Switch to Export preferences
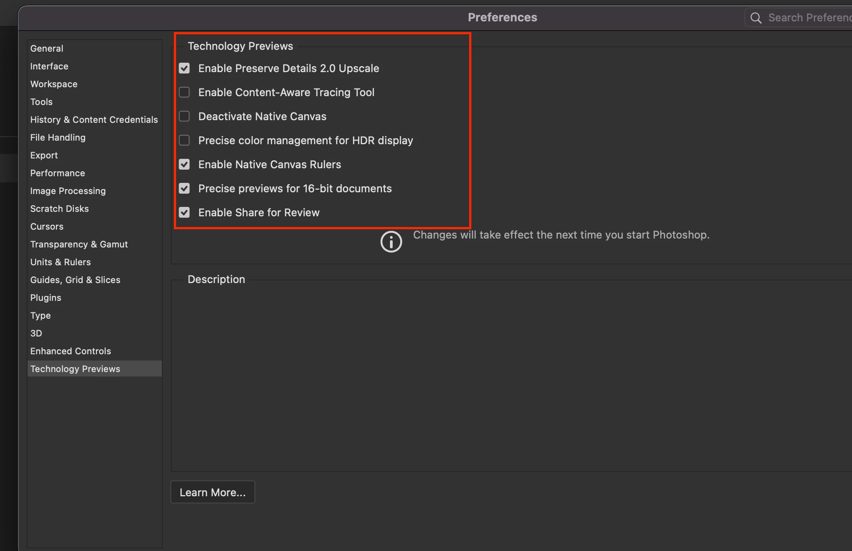The height and width of the screenshot is (551, 852). (94, 155)
